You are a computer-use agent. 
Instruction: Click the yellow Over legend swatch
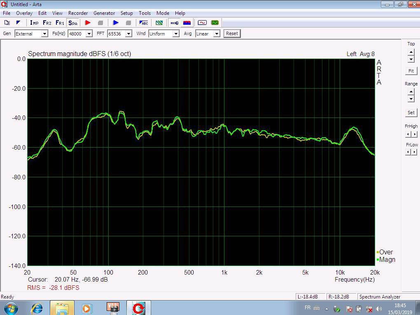(x=378, y=252)
